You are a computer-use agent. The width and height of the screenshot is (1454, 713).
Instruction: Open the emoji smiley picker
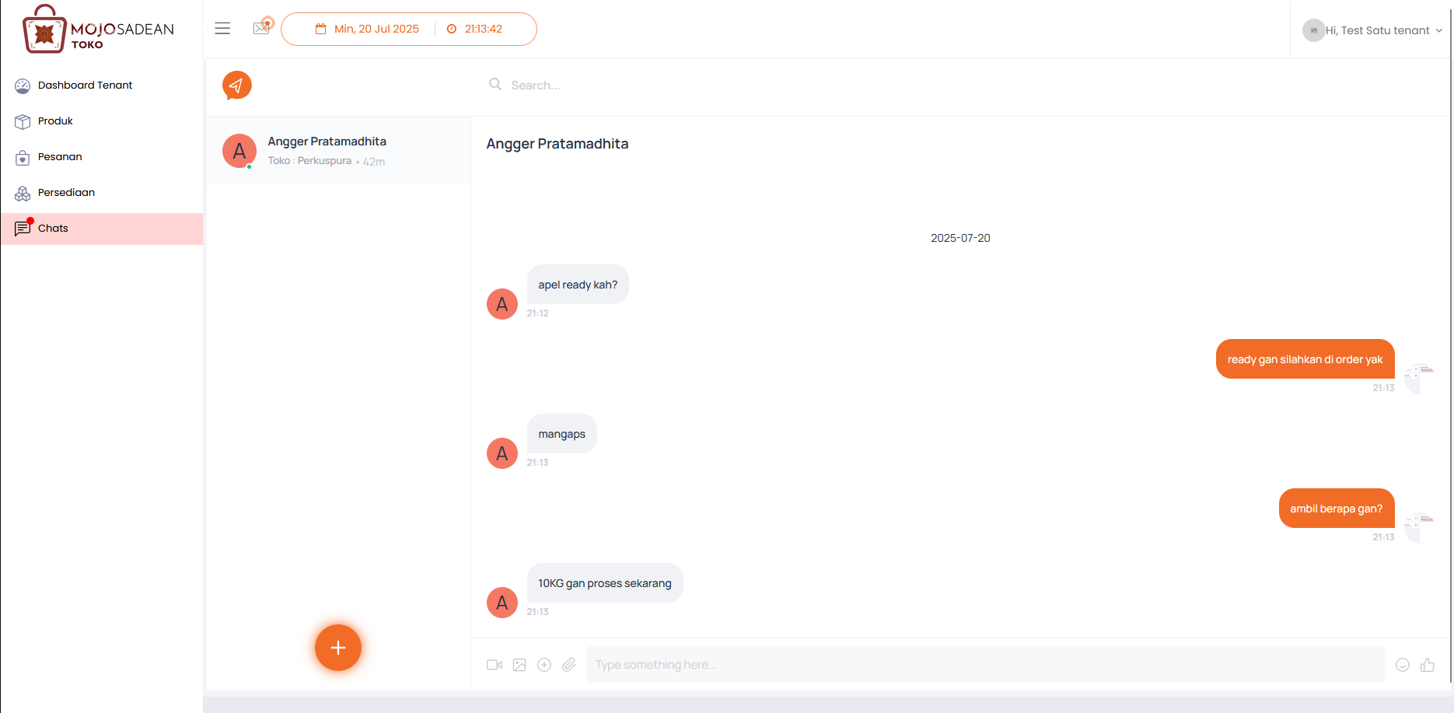coord(1403,665)
